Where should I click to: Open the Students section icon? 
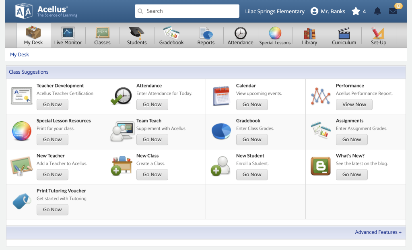pos(137,35)
